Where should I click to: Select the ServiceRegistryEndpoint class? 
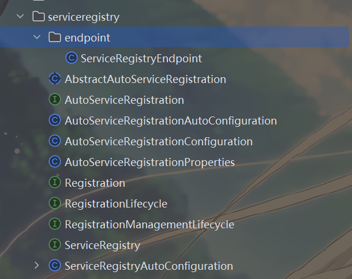[141, 58]
